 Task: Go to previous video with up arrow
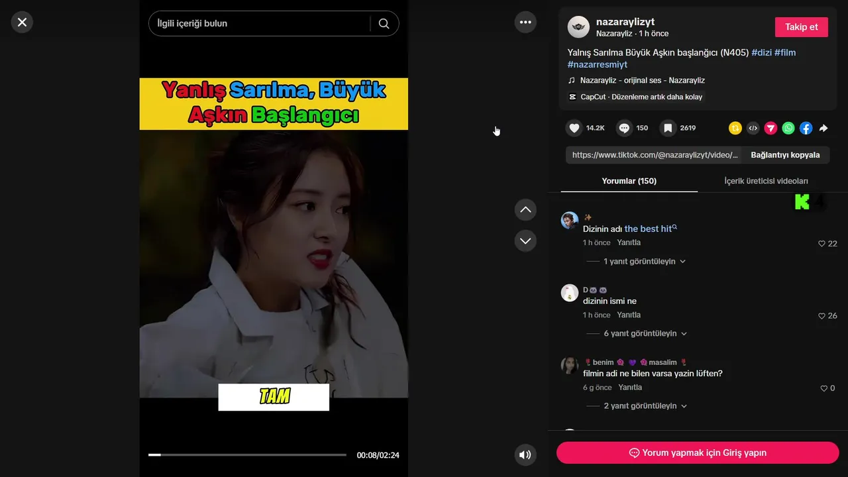pos(525,210)
